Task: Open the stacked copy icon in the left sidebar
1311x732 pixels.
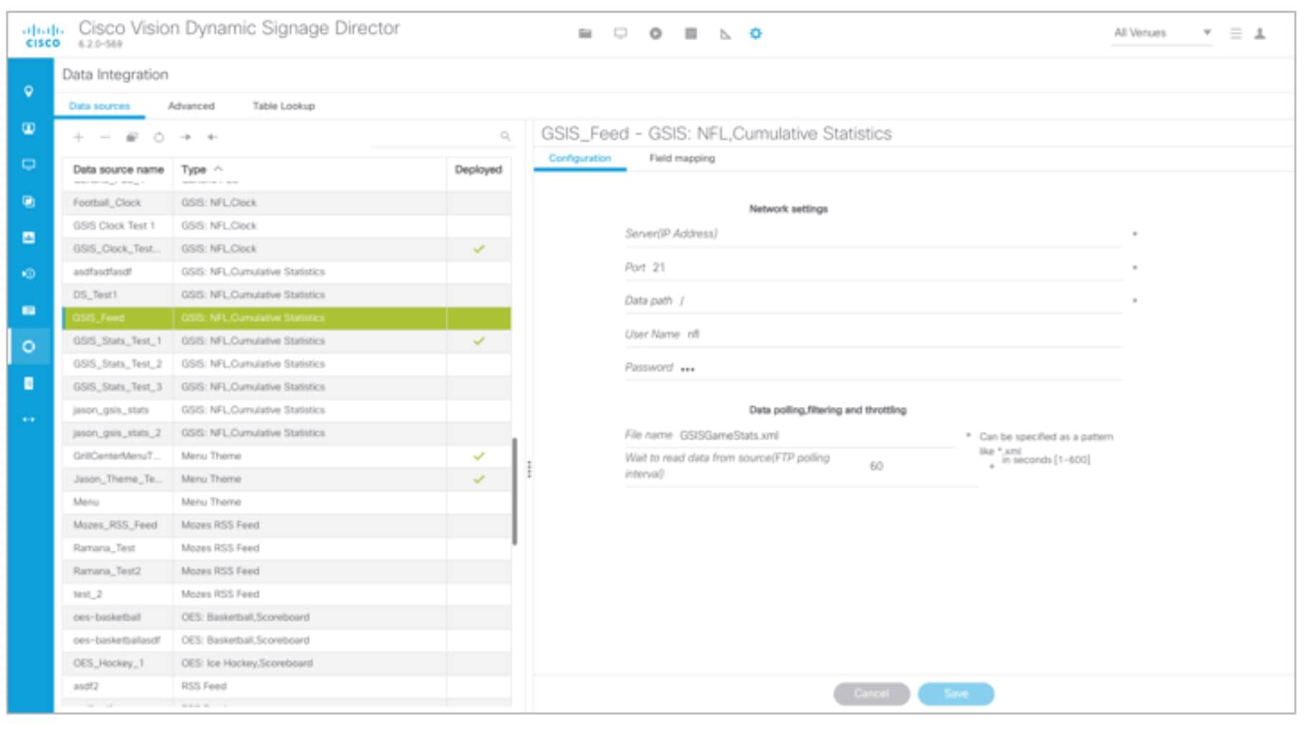Action: 29,202
